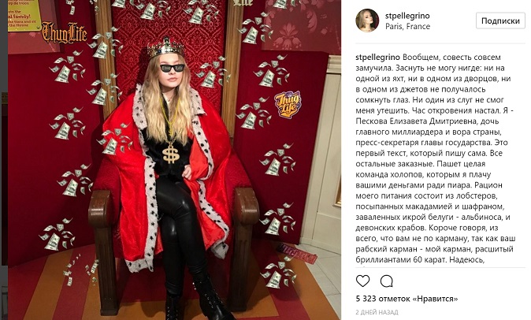
Task: Click the Подписки follow button
Action: click(x=500, y=20)
